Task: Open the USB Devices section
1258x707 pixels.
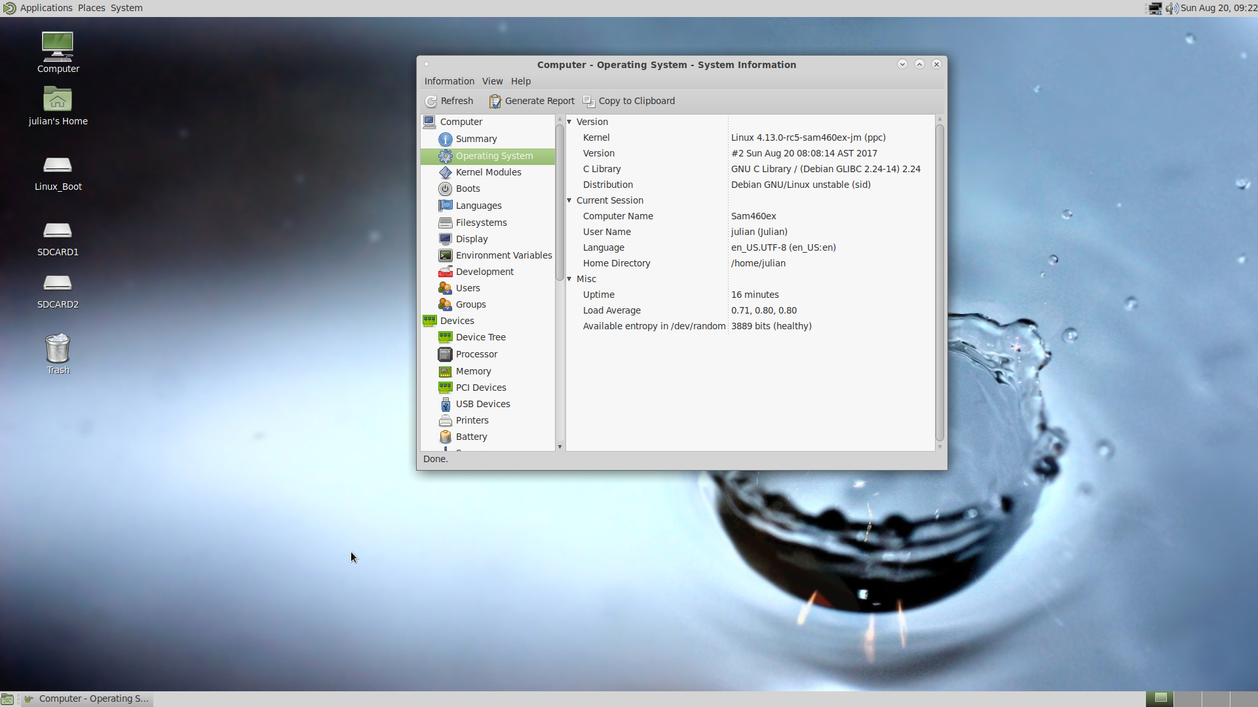Action: pos(482,404)
